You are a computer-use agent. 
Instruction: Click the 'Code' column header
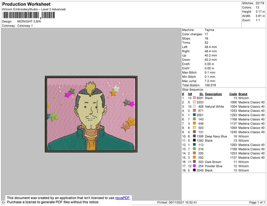(233, 94)
